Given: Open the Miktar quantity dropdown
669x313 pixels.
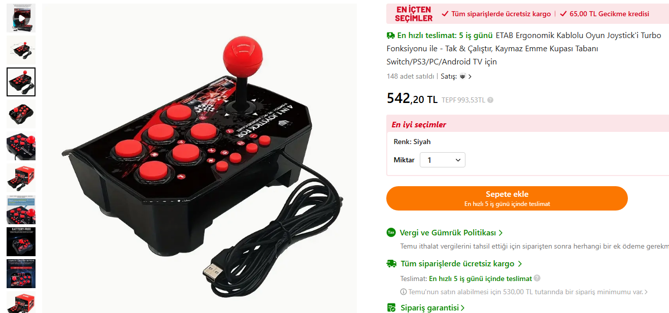Looking at the screenshot, I should click(443, 160).
